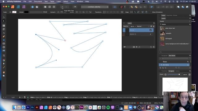Select the Colour Picker eyedropper tool
The width and height of the screenshot is (198, 111).
4,68
